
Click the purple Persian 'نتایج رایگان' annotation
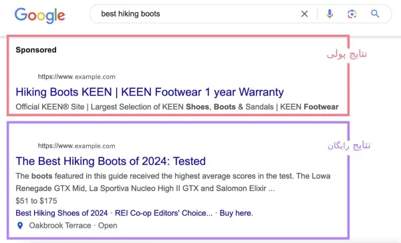pos(349,146)
